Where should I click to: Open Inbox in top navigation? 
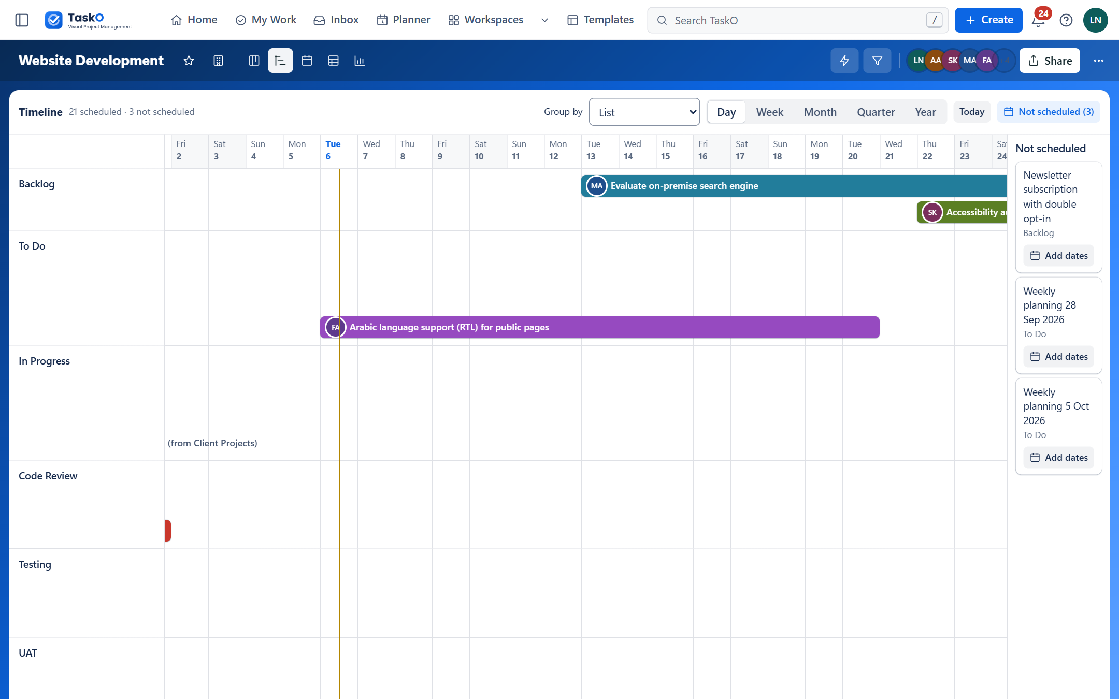click(x=336, y=20)
